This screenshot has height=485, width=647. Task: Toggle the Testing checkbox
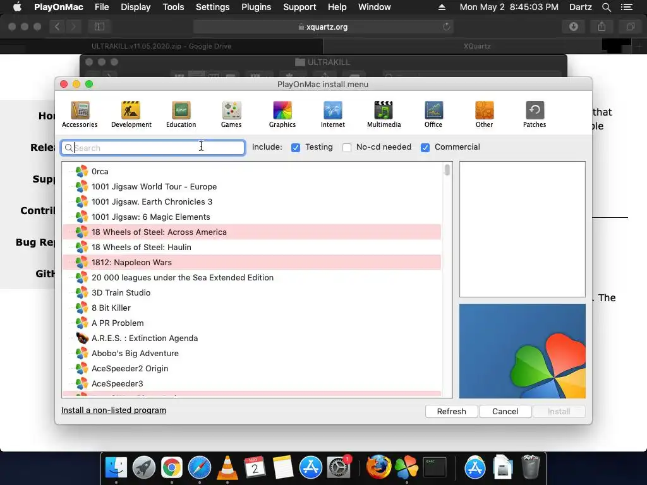point(296,148)
